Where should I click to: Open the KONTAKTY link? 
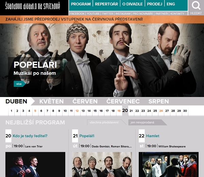[x=177, y=14]
